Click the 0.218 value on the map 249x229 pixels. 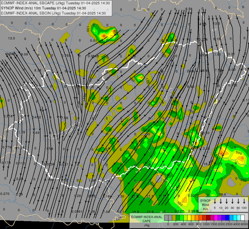(x=8, y=116)
